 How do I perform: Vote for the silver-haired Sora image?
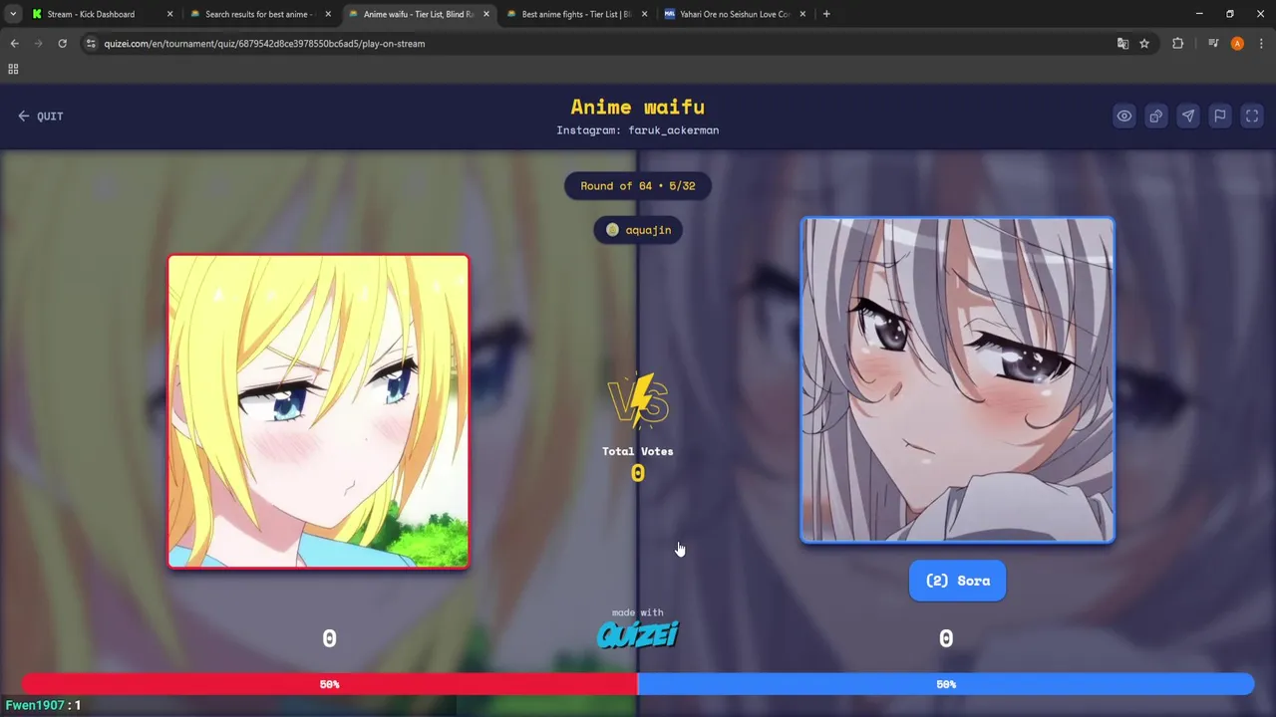point(957,380)
